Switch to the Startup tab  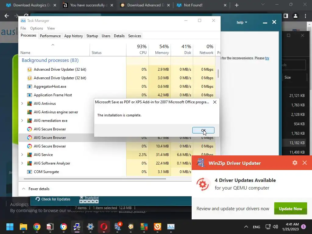pyautogui.click(x=92, y=36)
